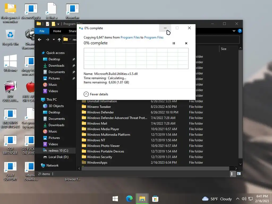272x204 pixels.
Task: Open the destination Program Files link
Action: [x=154, y=37]
